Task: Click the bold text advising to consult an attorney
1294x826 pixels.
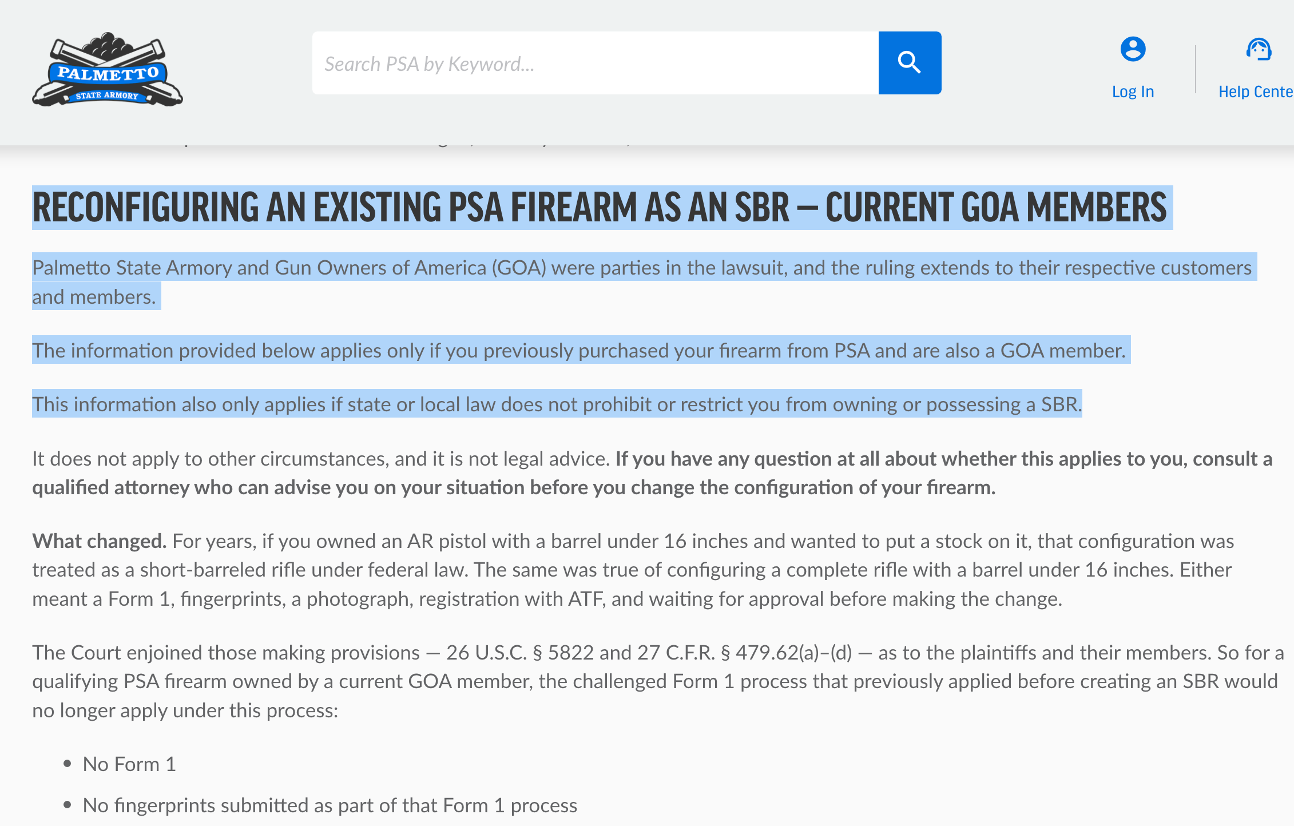Action: [x=652, y=473]
